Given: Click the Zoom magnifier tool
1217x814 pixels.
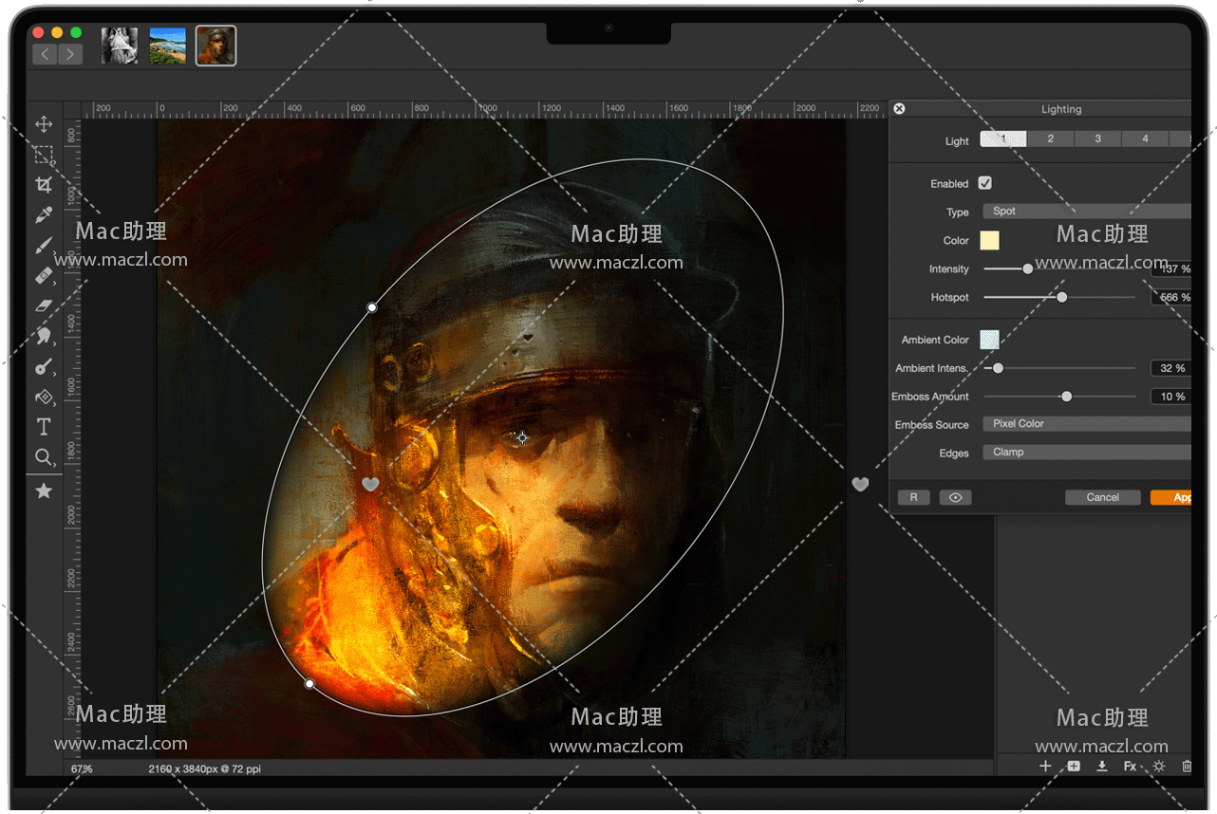Looking at the screenshot, I should point(44,457).
